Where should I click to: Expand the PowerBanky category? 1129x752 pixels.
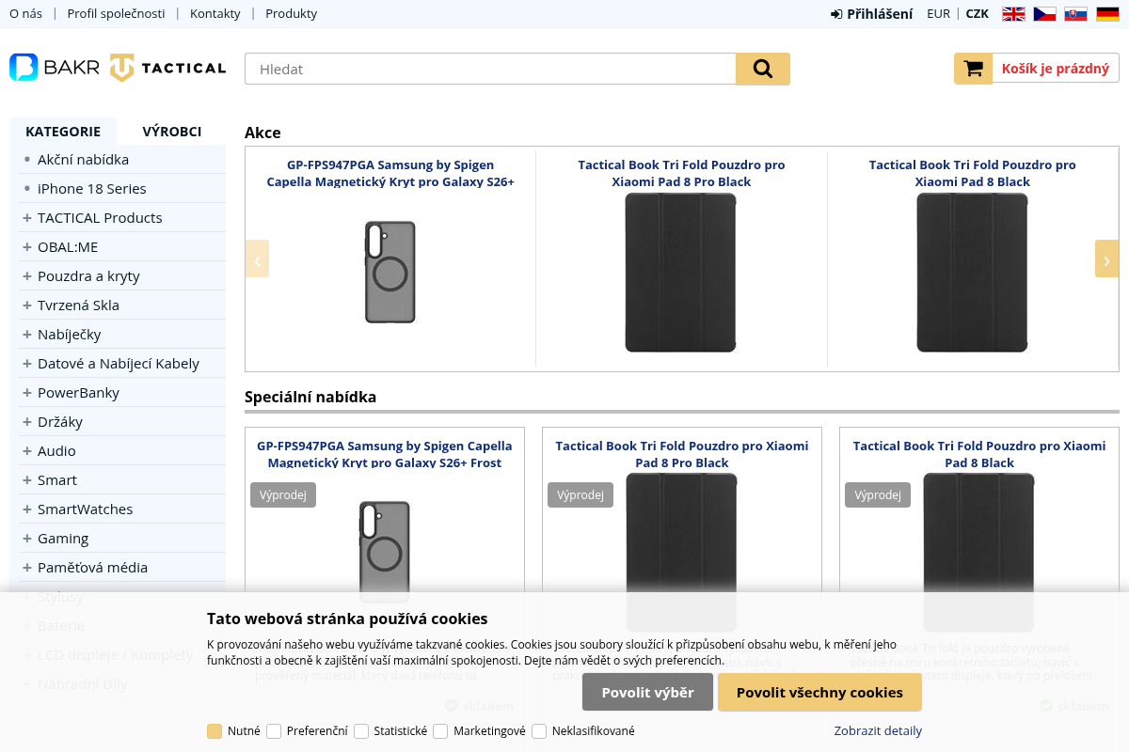27,393
